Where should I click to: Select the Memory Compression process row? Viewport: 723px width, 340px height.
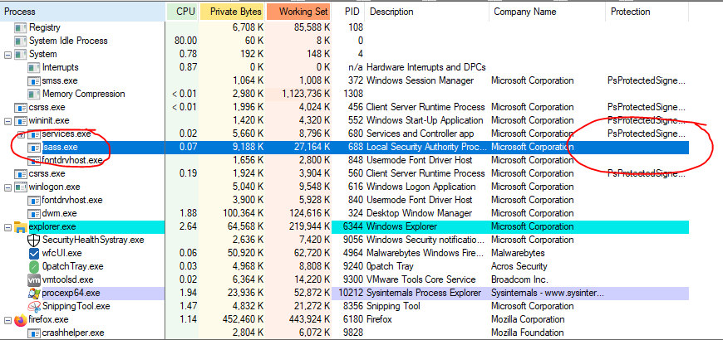pyautogui.click(x=82, y=94)
